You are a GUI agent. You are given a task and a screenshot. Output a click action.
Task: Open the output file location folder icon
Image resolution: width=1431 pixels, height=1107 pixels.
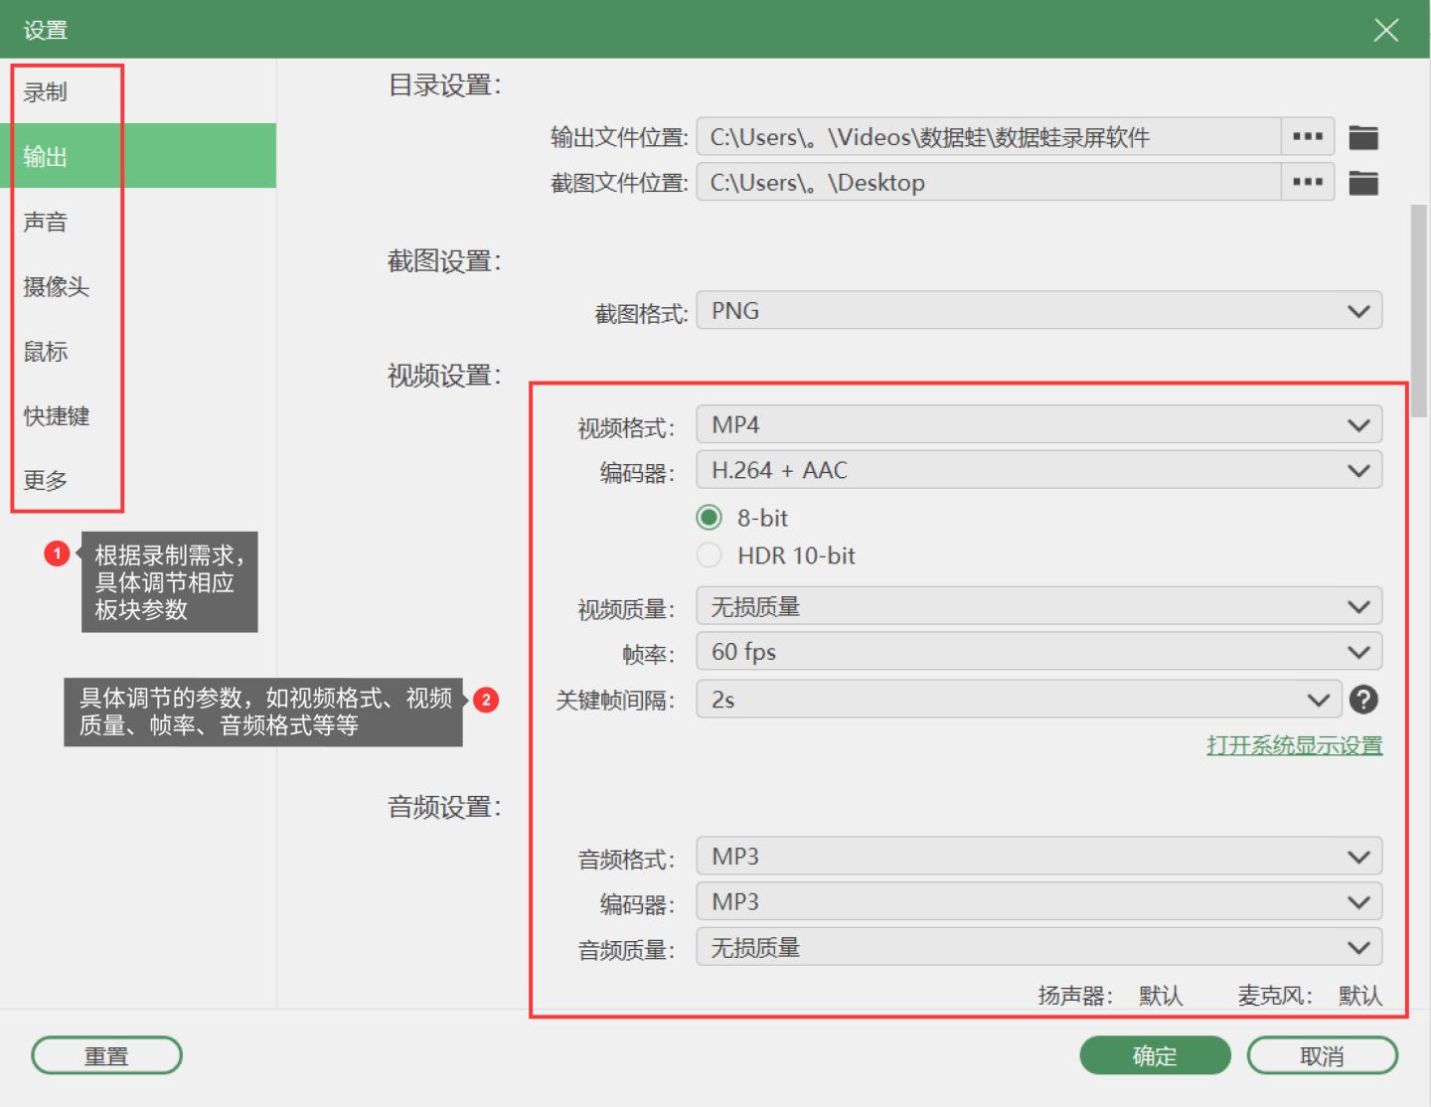pos(1363,136)
